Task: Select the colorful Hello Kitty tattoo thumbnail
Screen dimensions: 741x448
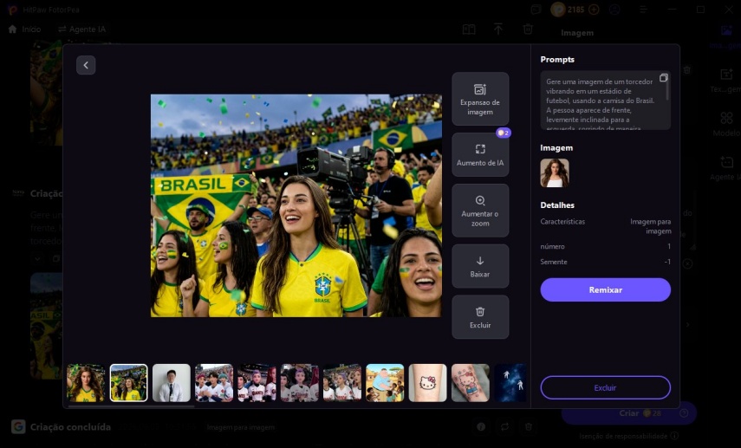Action: pos(471,383)
